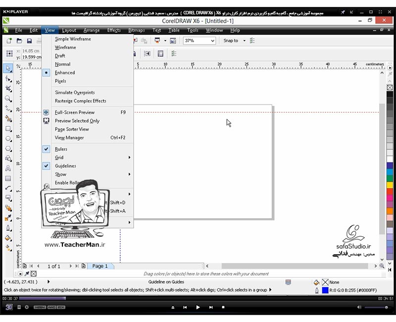Select the Smart Fill tool in toolbox
This screenshot has height=322, width=396.
[8, 119]
